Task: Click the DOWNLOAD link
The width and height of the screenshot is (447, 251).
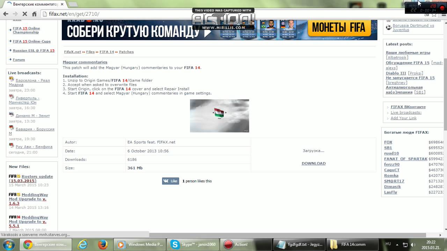Action: click(x=314, y=163)
